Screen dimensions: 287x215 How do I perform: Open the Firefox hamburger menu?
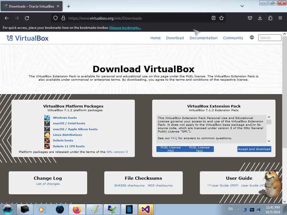[280, 18]
